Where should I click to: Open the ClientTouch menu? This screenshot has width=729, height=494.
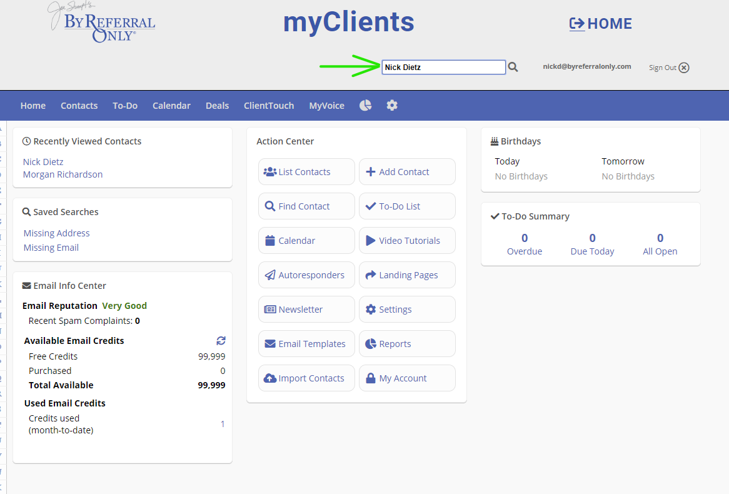pos(269,106)
